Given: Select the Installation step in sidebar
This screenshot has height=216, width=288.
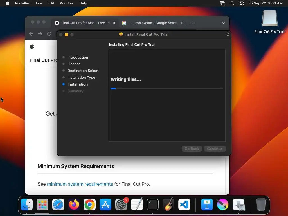Looking at the screenshot, I should (78, 84).
